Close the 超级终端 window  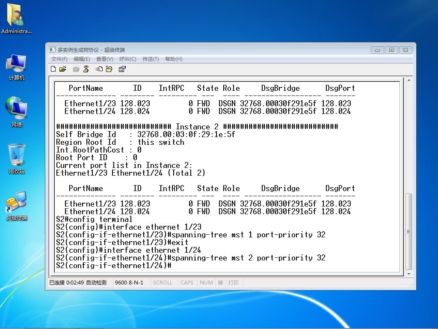click(x=405, y=50)
